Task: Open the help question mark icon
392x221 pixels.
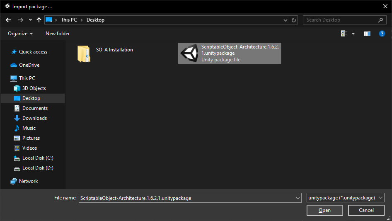Action: [x=382, y=34]
